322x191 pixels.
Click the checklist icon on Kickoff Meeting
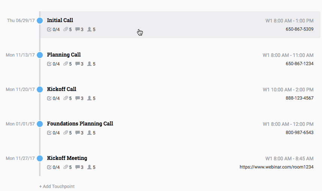coord(49,167)
